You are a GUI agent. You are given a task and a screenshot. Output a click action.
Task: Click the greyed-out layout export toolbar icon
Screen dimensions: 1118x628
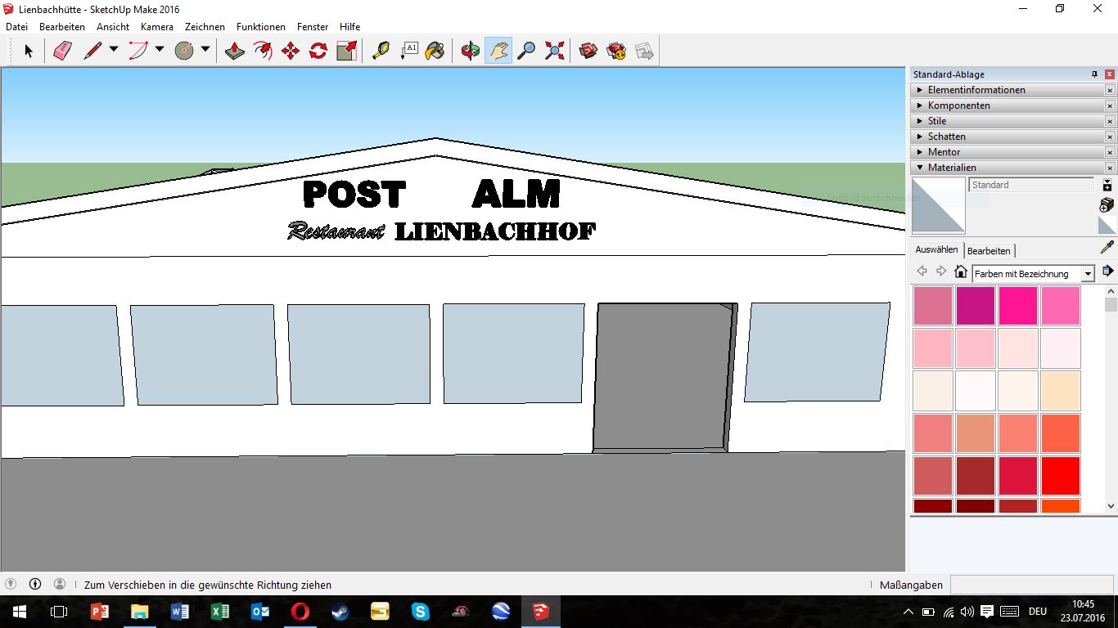click(644, 51)
